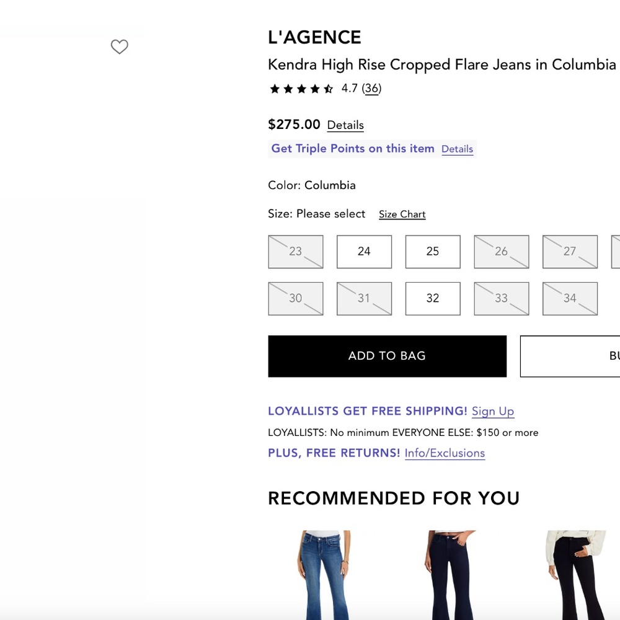Open the Size Chart
620x620 pixels.
pyautogui.click(x=402, y=214)
